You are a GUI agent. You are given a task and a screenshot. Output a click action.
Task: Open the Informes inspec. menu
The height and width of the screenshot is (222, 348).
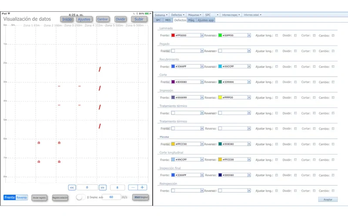coord(231,15)
